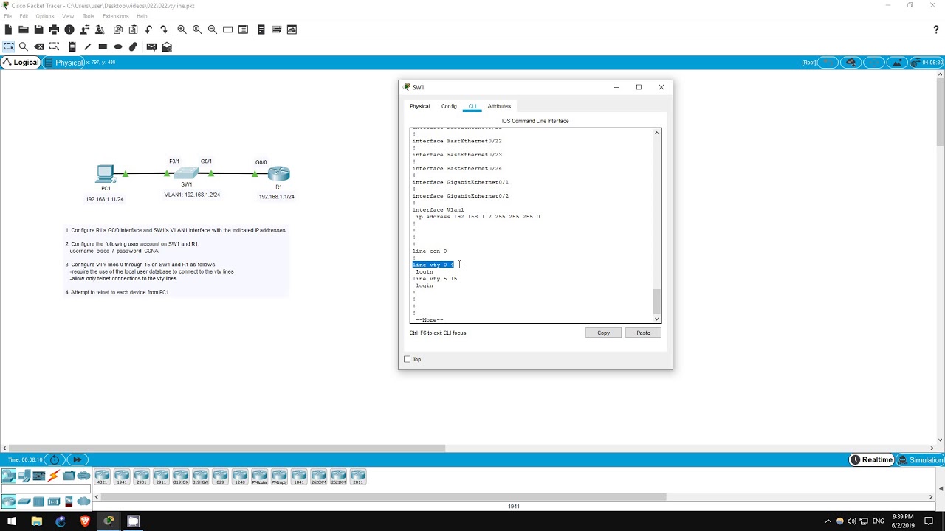The height and width of the screenshot is (531, 945).
Task: Open help question mark icon
Action: pyautogui.click(x=936, y=29)
